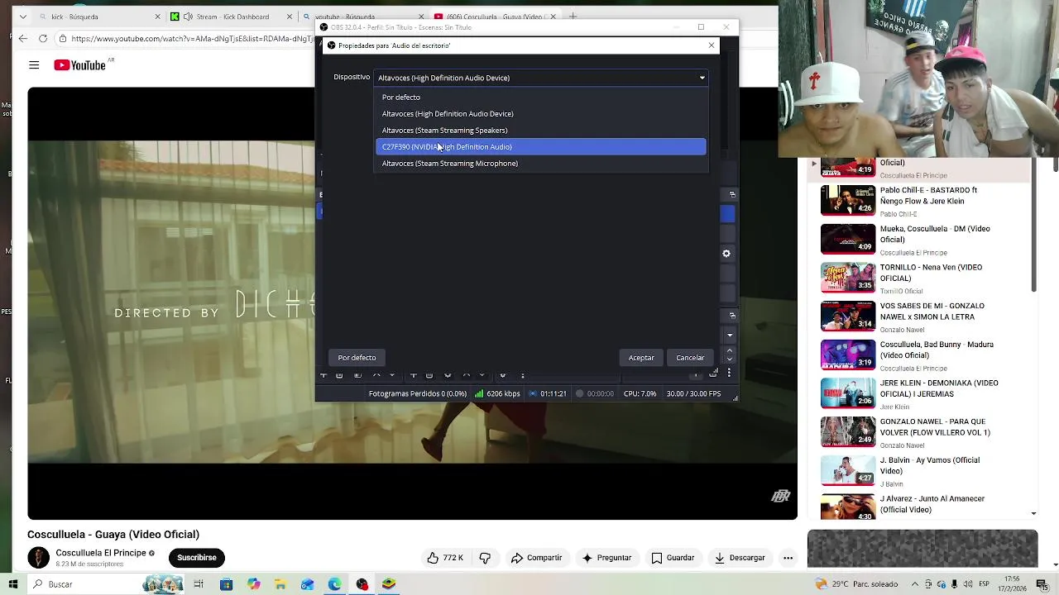This screenshot has width=1059, height=595.
Task: Go to YouTube home via logo
Action: click(80, 65)
